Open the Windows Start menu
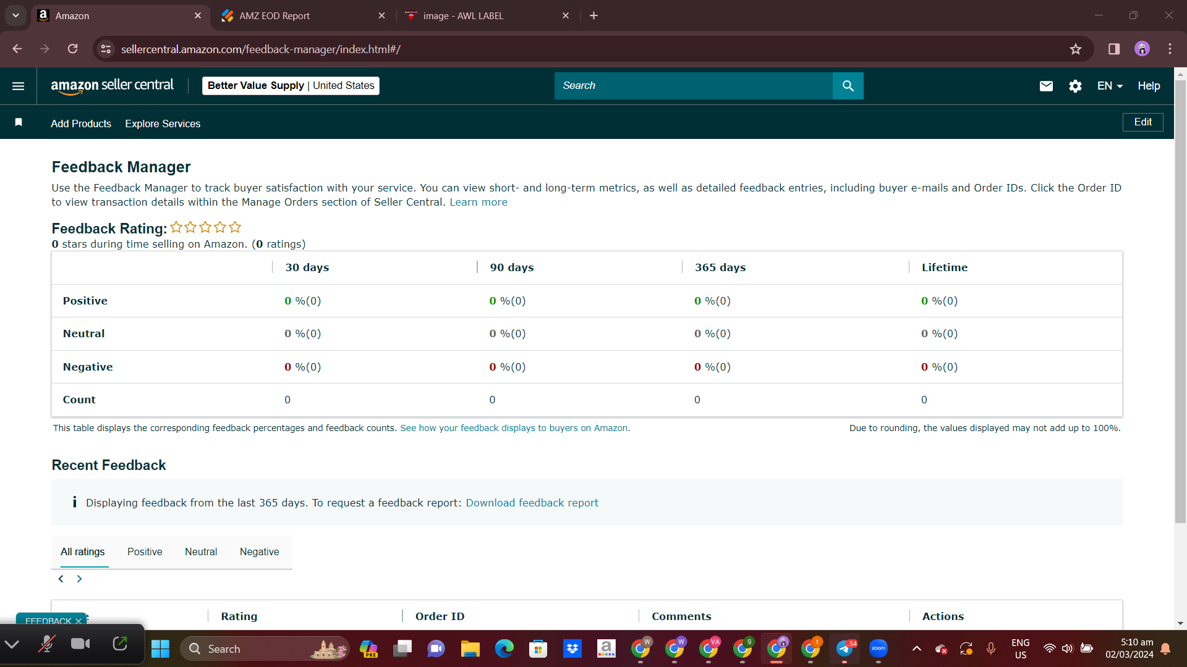This screenshot has height=667, width=1187. click(x=160, y=648)
